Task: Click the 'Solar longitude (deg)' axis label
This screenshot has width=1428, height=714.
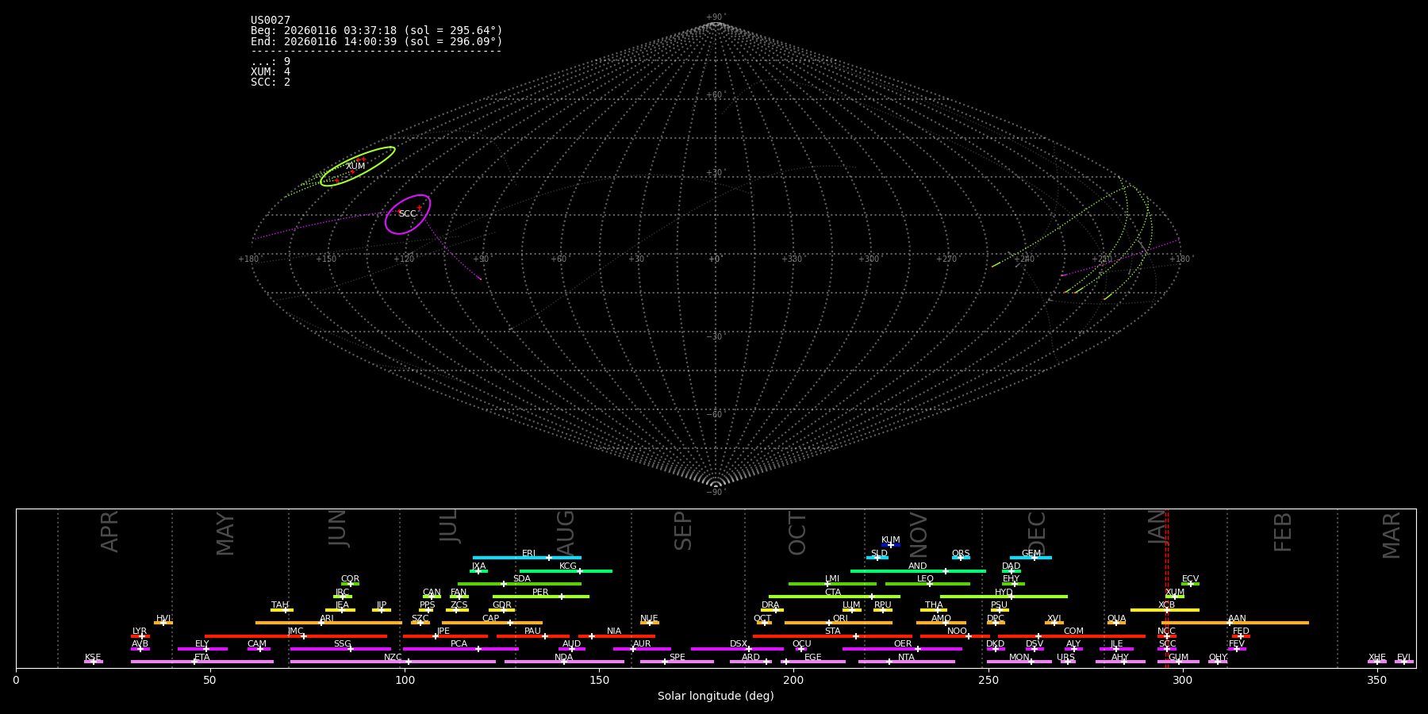Action: (716, 697)
